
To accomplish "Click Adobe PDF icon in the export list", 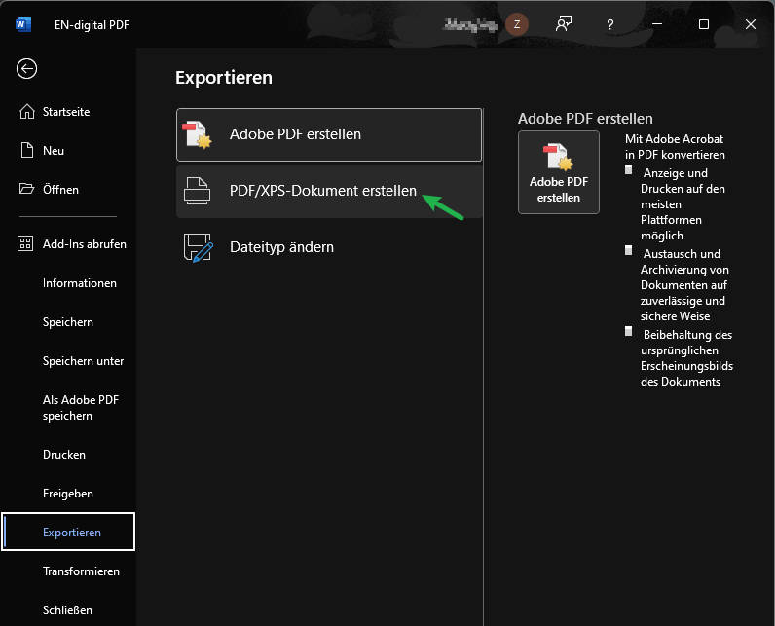I will [x=197, y=134].
